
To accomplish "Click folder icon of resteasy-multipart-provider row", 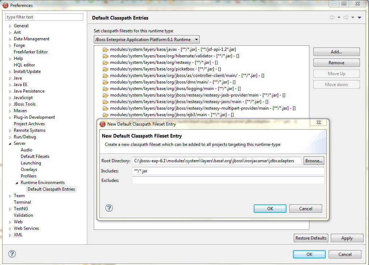I will pyautogui.click(x=105, y=108).
